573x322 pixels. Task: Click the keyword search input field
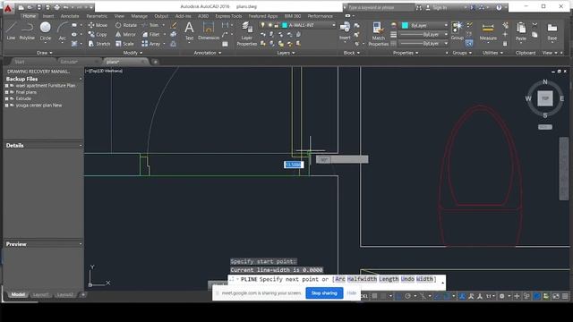pos(381,7)
